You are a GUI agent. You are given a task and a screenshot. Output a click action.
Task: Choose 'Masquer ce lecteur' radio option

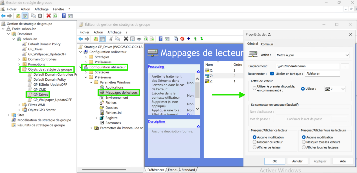[x=254, y=142]
